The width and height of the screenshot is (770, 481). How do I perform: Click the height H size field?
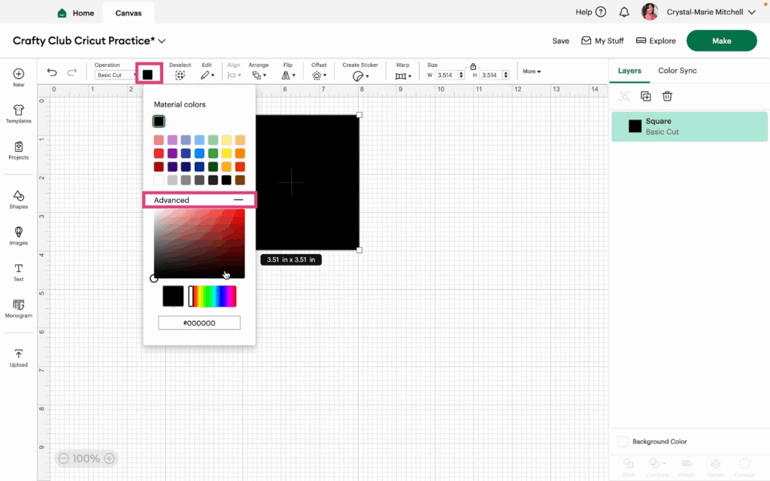pyautogui.click(x=490, y=75)
